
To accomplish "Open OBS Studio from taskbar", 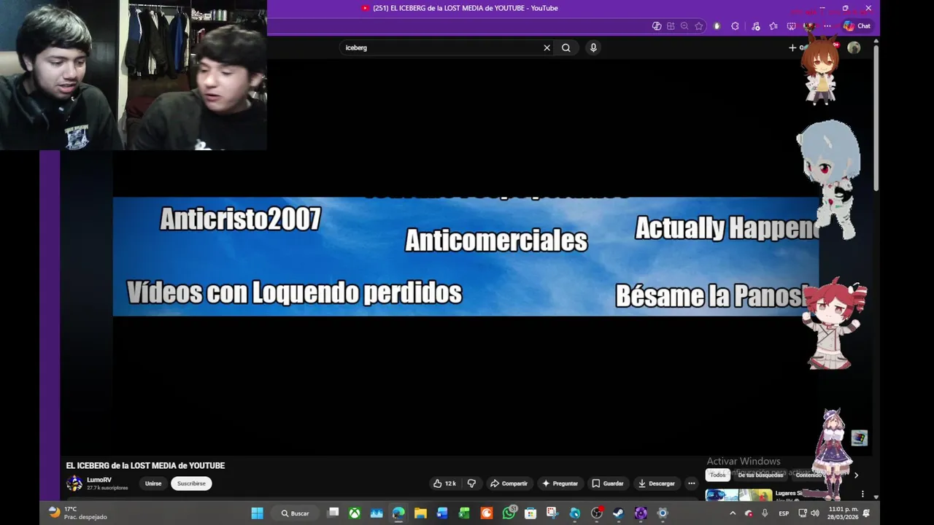I will (x=597, y=513).
